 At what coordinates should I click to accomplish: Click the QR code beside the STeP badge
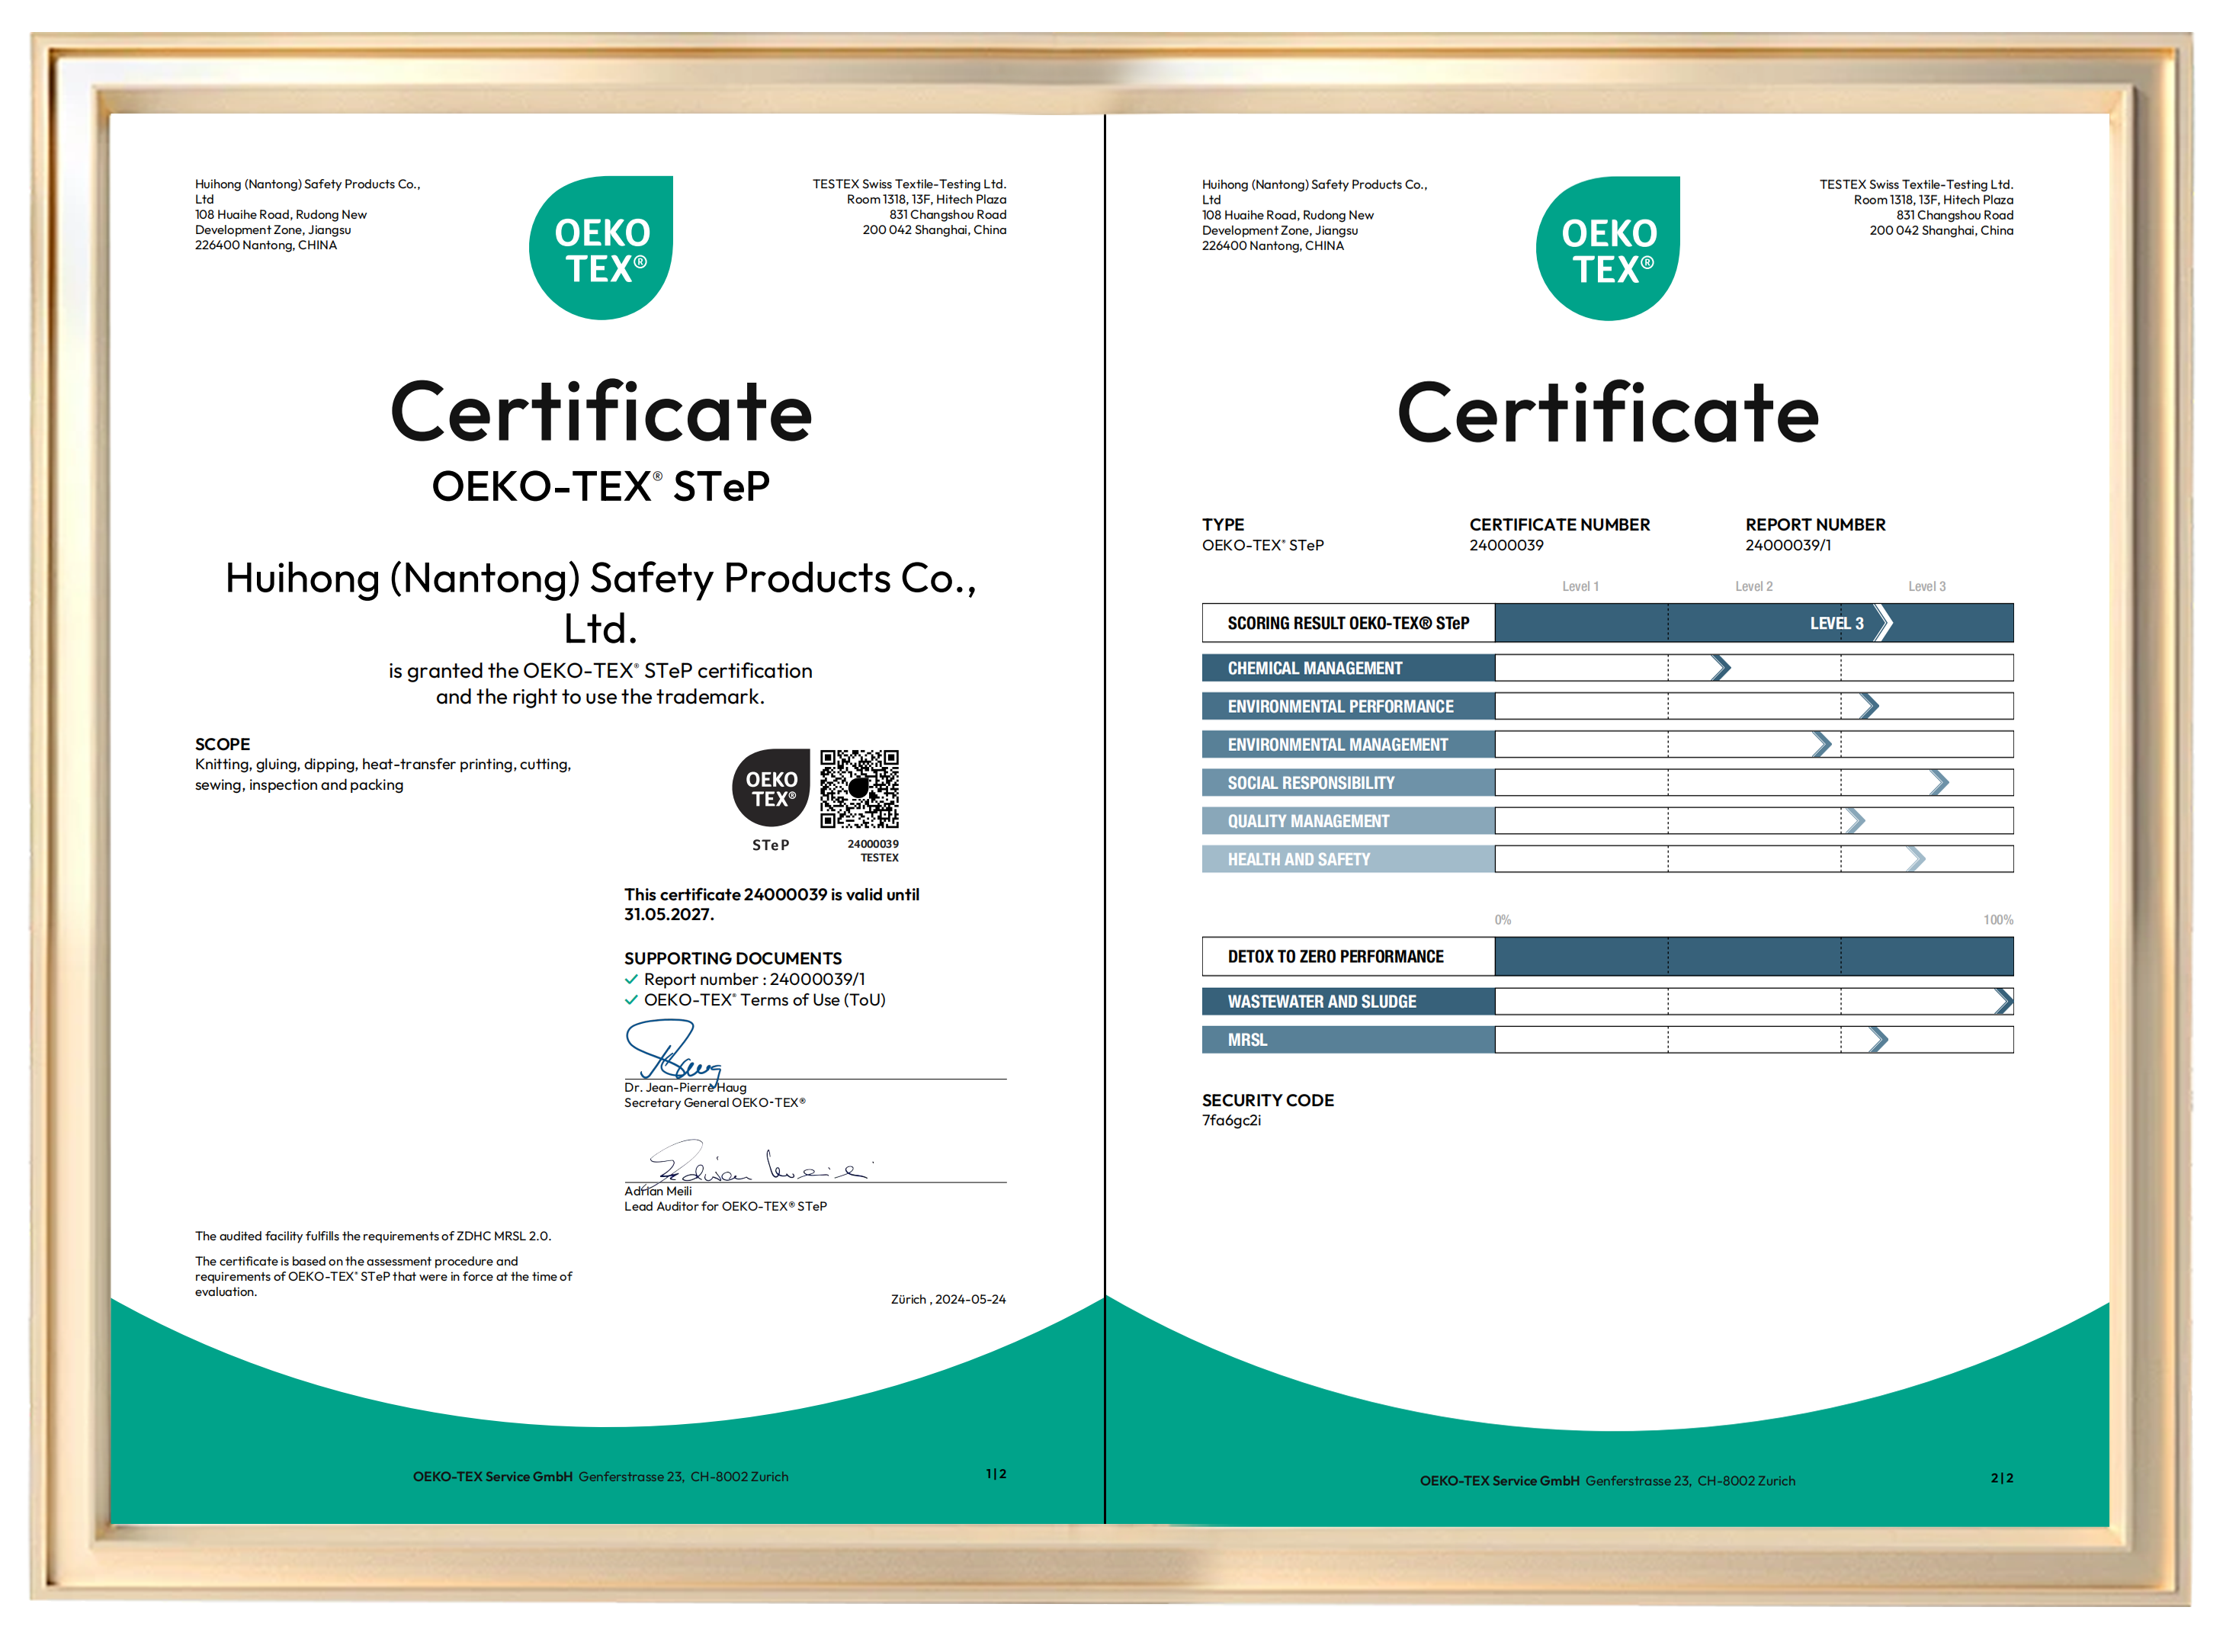pyautogui.click(x=859, y=789)
